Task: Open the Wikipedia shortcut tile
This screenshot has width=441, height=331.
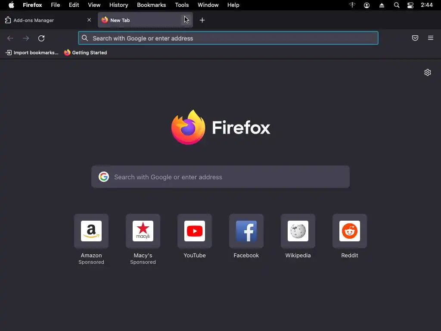Action: pos(298,231)
